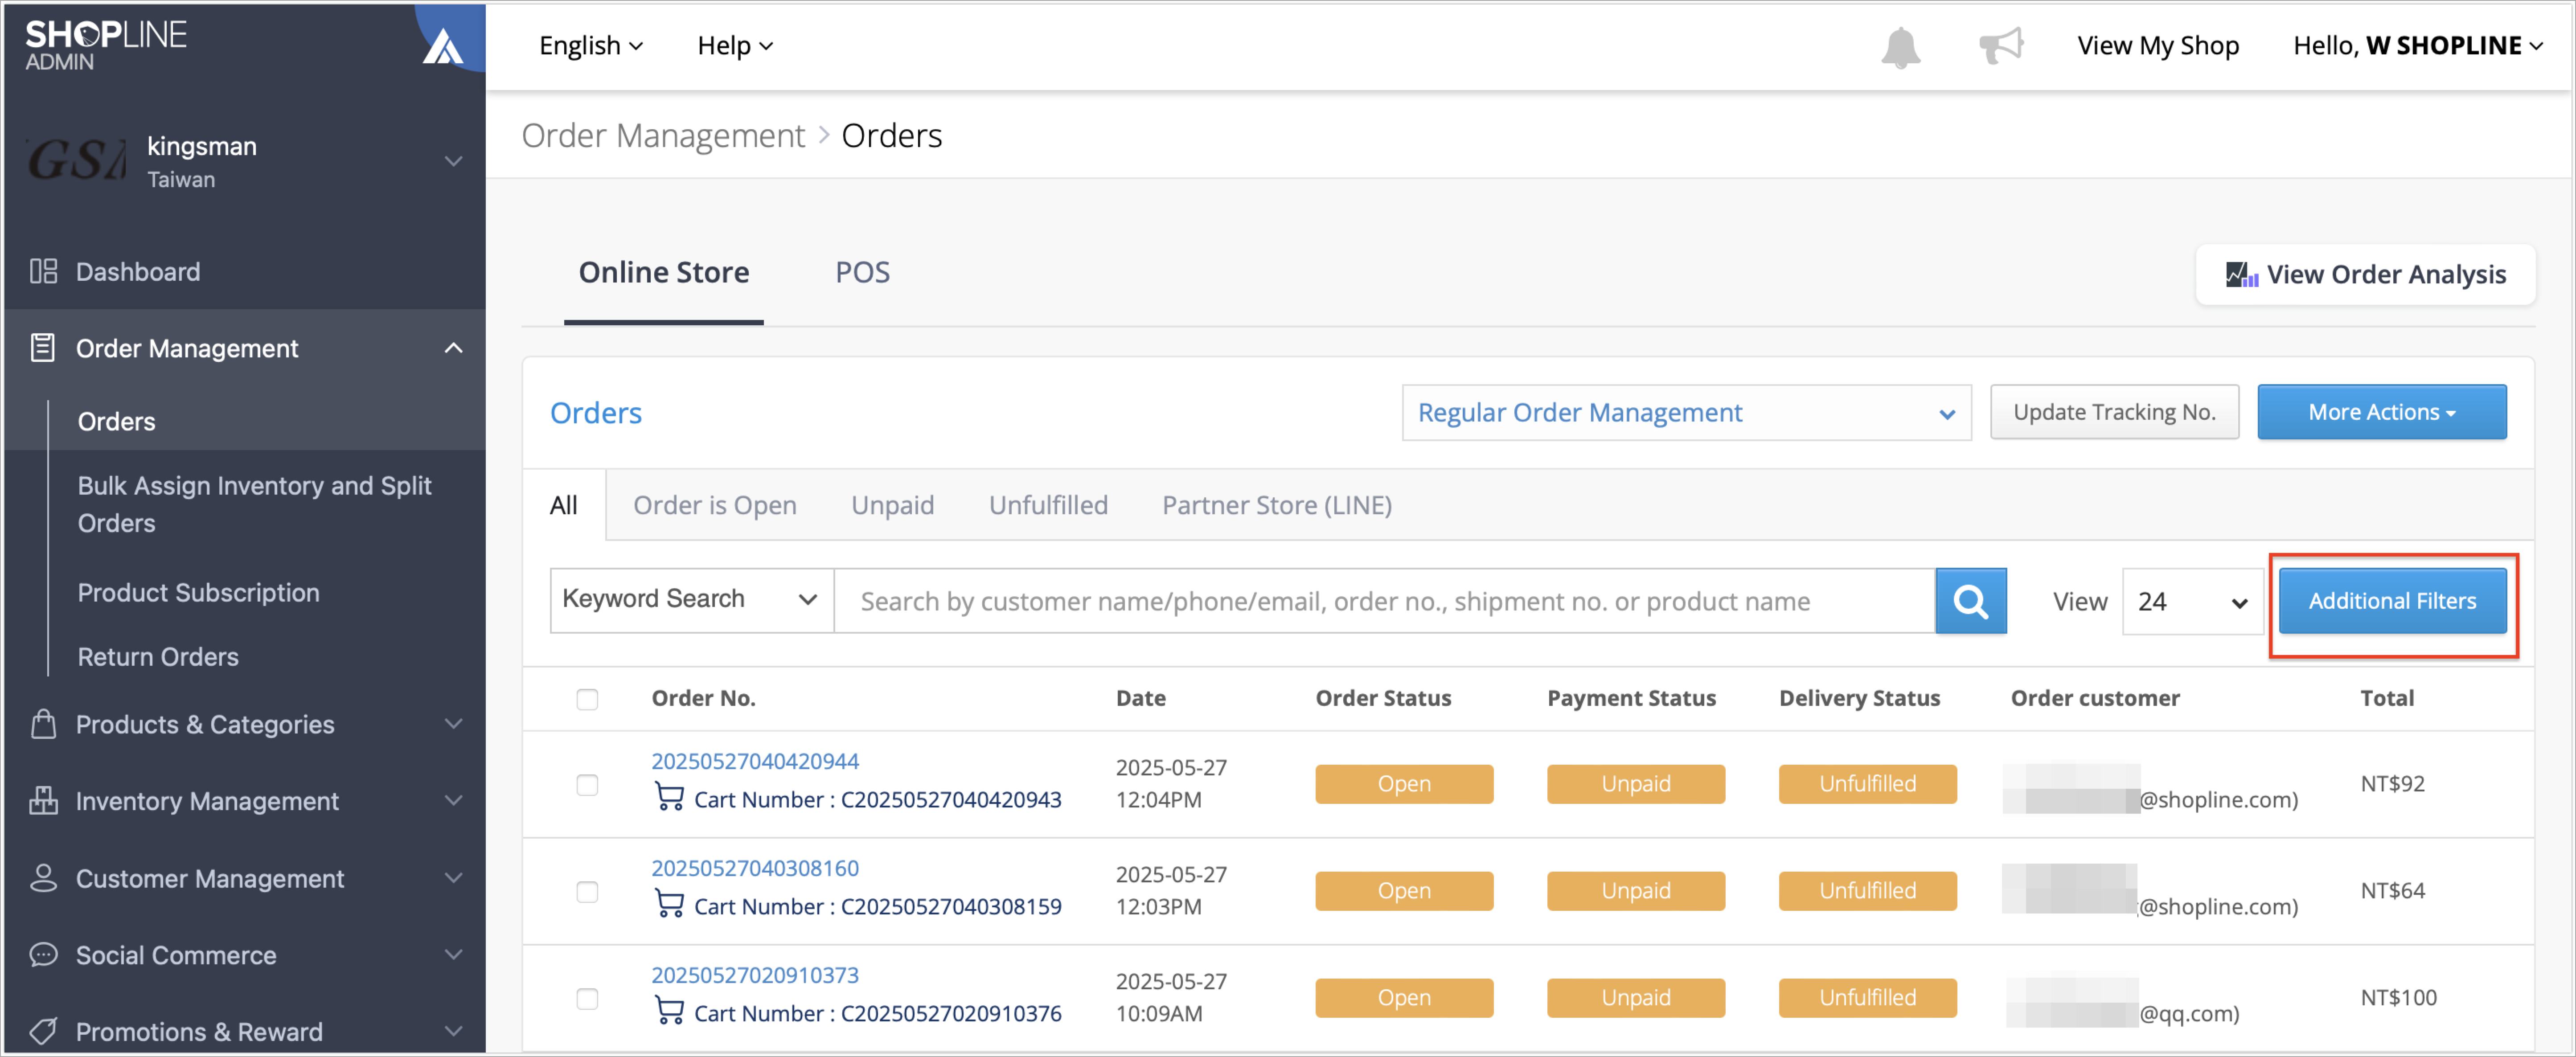Expand the kingsman store switcher
The width and height of the screenshot is (2576, 1057).
point(453,161)
